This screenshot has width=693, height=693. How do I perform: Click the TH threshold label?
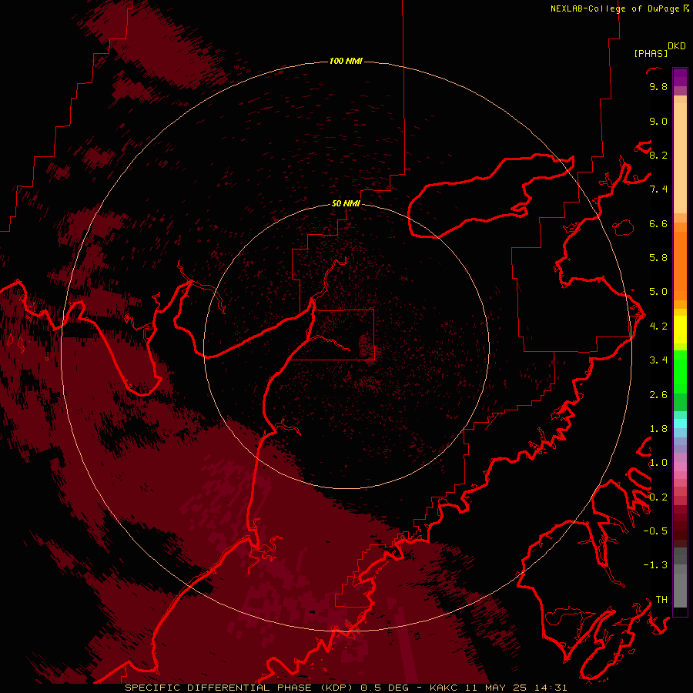click(661, 600)
